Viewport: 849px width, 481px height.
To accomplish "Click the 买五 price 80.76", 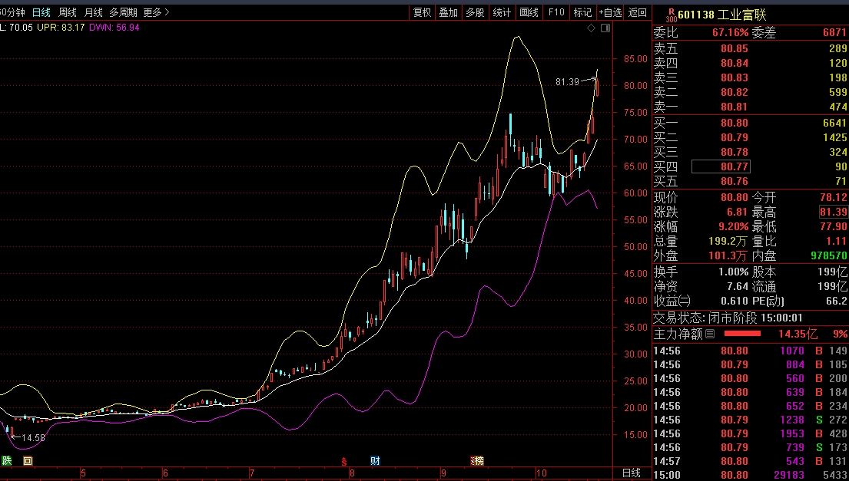I will click(735, 182).
